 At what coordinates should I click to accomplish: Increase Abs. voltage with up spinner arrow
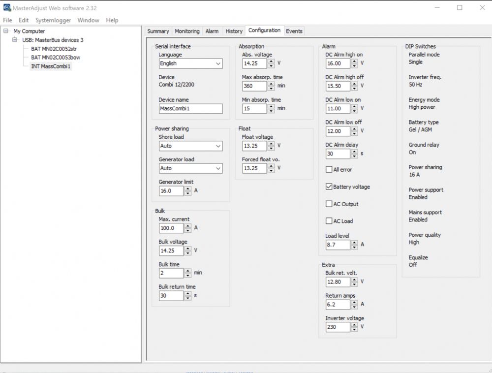tap(271, 61)
